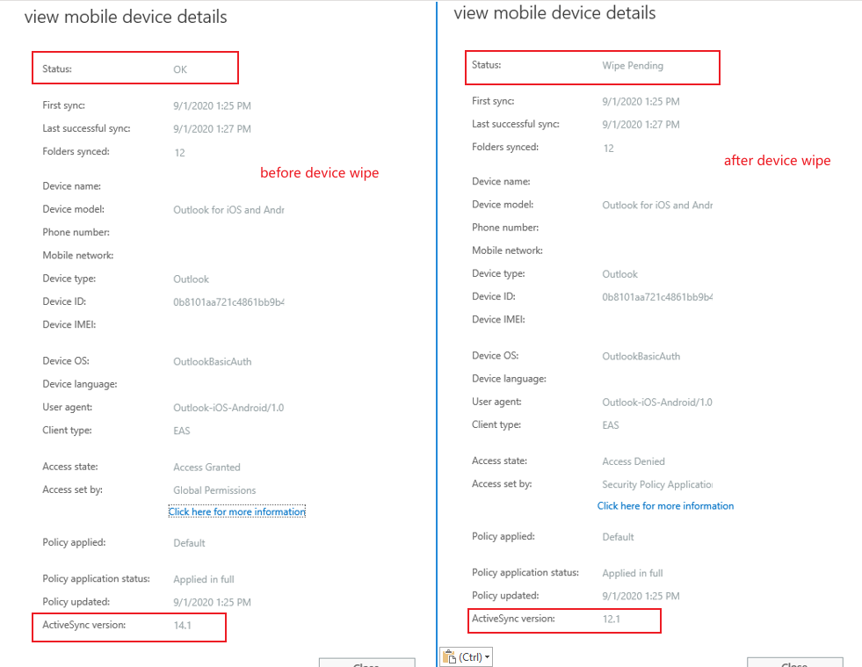This screenshot has height=667, width=862.
Task: Click here for more information on after-wipe pane
Action: pos(665,506)
